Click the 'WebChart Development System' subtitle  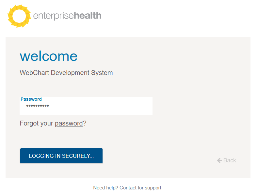66,73
